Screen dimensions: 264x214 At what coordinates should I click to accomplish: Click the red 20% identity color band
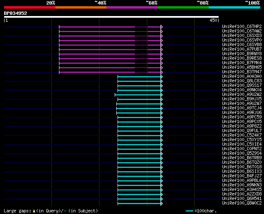click(x=30, y=7)
